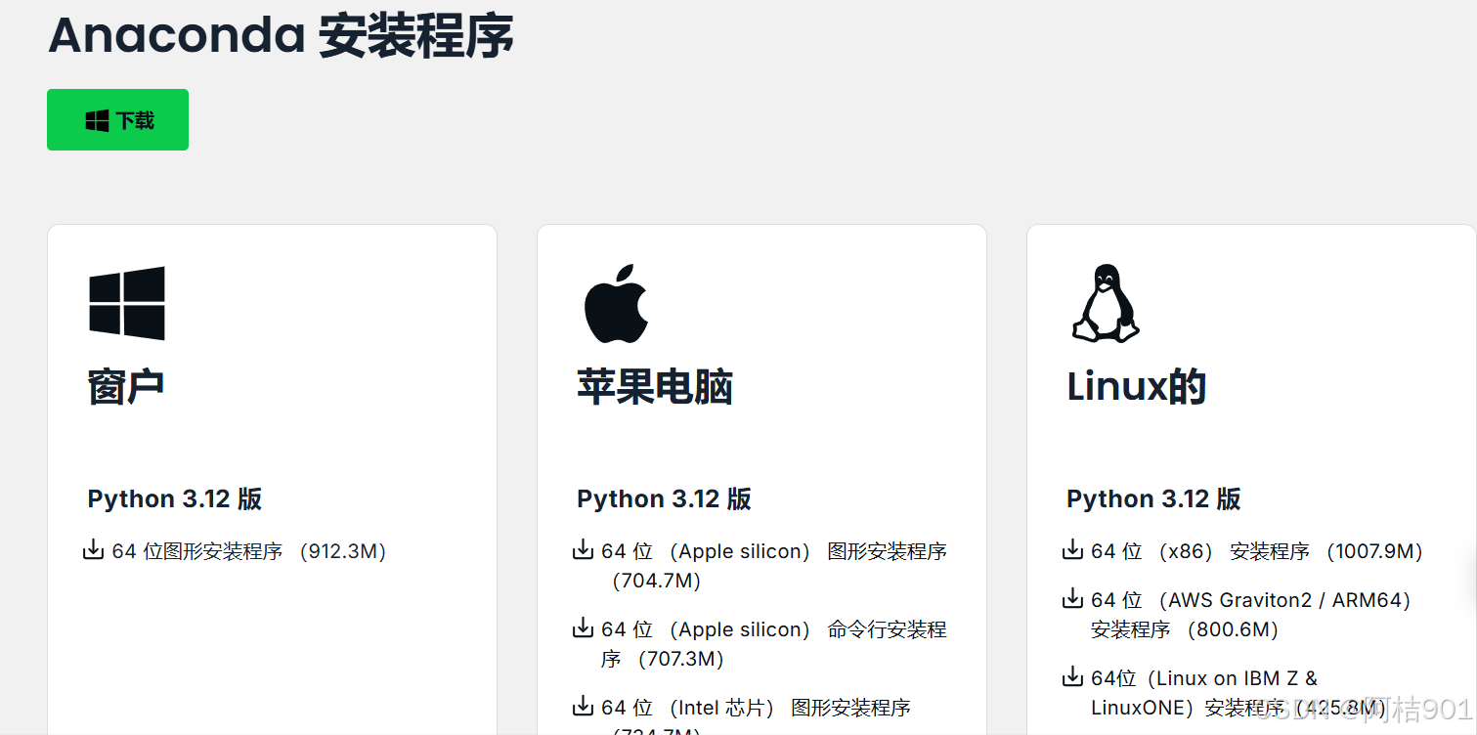
Task: Click download icon beside Apple silicon 命令行安装程序
Action: [x=584, y=628]
